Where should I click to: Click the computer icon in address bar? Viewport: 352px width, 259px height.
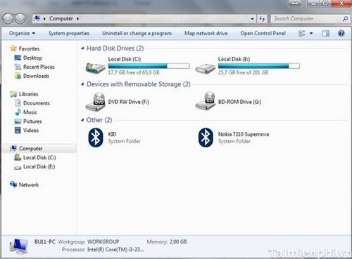(x=37, y=18)
